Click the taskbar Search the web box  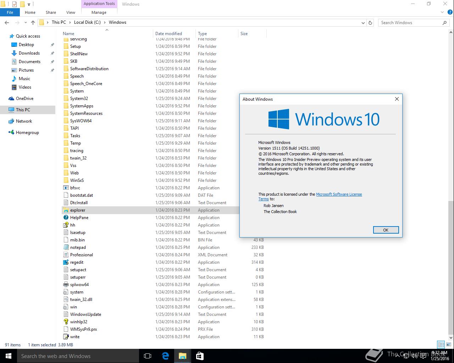click(78, 356)
